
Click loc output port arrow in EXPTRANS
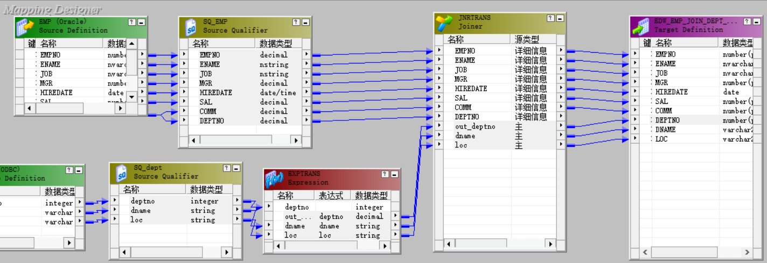pos(396,236)
